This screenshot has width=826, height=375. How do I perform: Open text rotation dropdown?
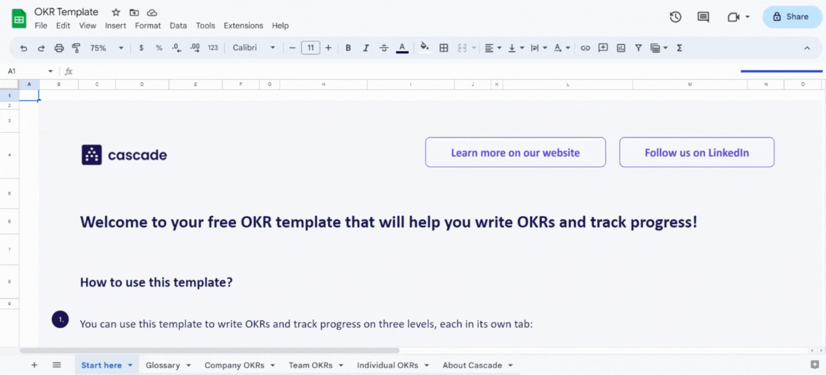(x=562, y=48)
